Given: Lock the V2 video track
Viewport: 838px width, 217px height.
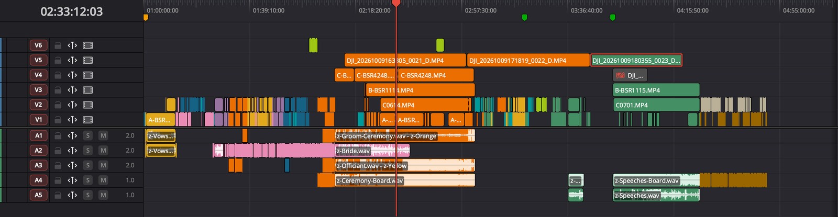Looking at the screenshot, I should pos(58,105).
